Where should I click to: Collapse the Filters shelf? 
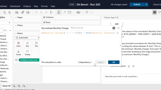click(16, 25)
